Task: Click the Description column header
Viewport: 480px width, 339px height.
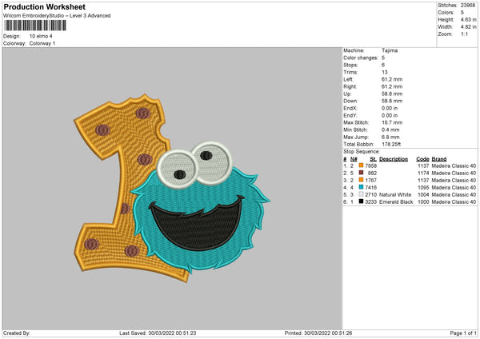Action: pos(394,158)
